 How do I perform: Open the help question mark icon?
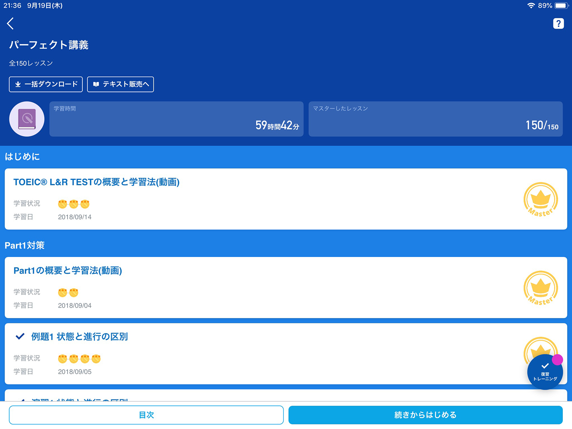558,24
